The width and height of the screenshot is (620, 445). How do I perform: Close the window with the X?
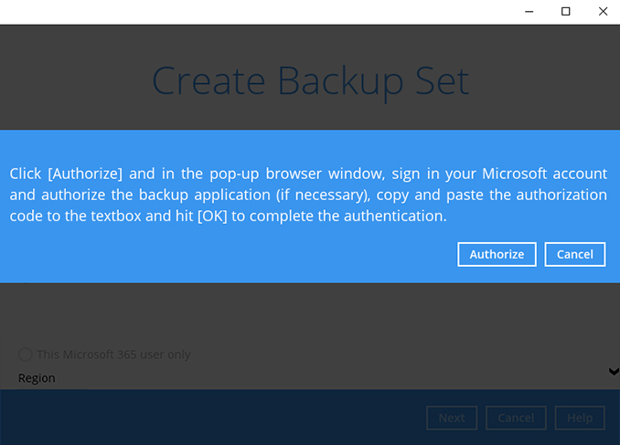(x=603, y=12)
